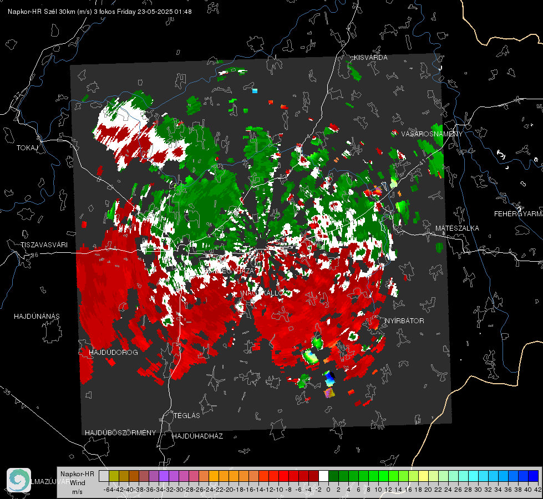The width and height of the screenshot is (543, 499).
Task: Click the NYÍREGYHÁZA city label near radar center
Action: tap(231, 271)
